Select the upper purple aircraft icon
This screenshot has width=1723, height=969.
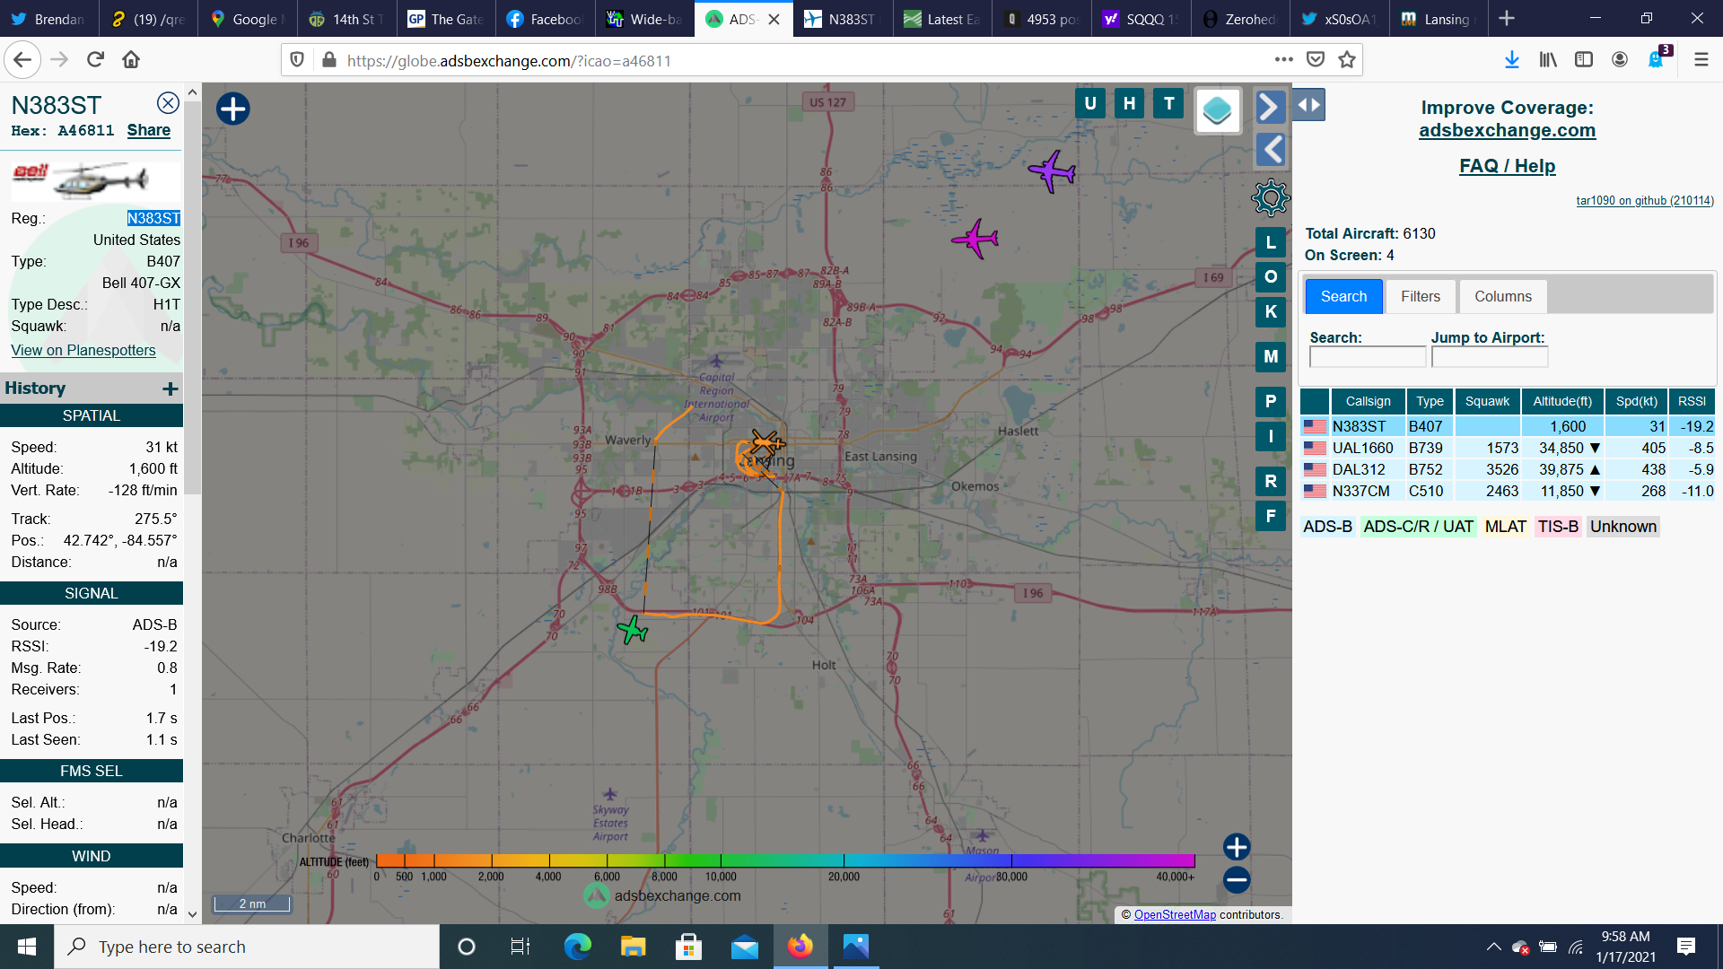click(x=1052, y=170)
